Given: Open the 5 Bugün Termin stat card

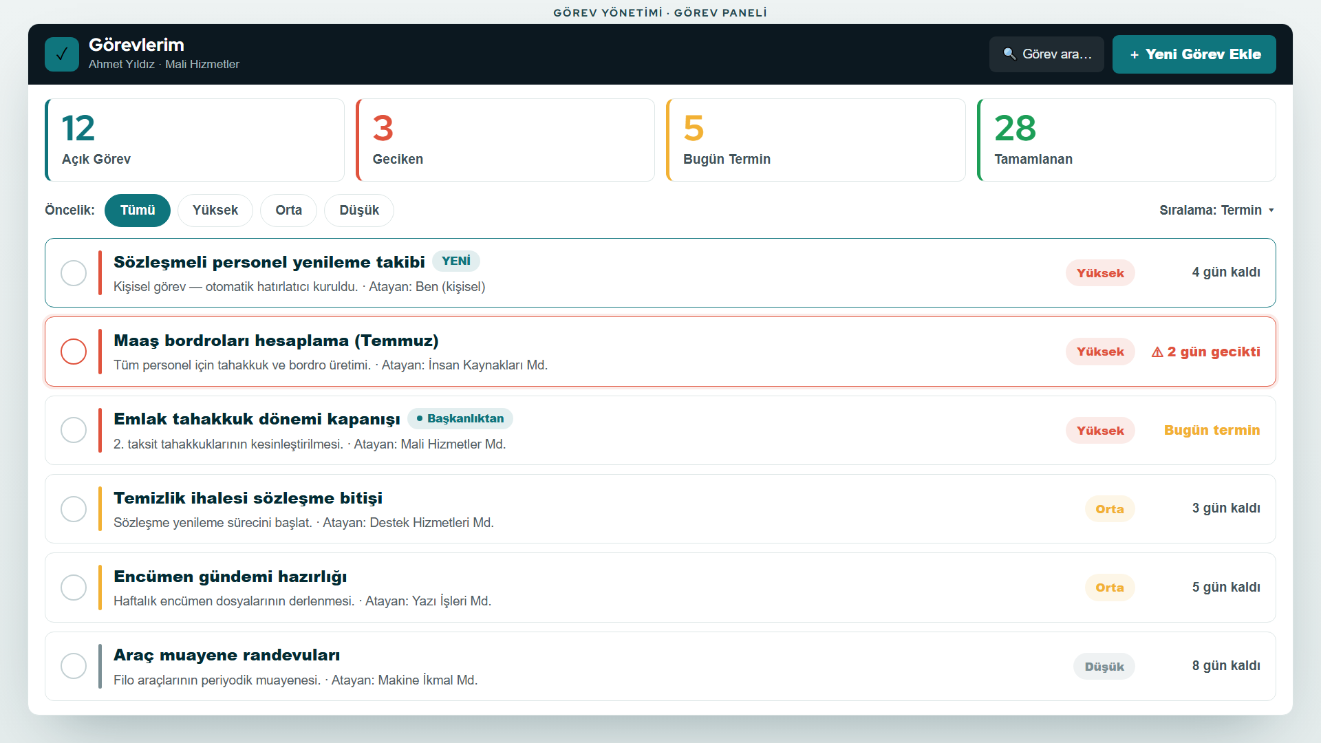Looking at the screenshot, I should [816, 140].
